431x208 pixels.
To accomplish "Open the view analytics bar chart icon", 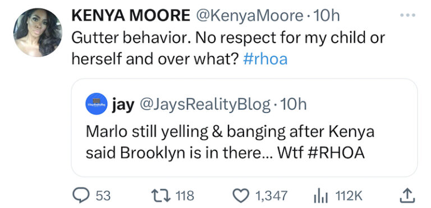I will click(320, 196).
